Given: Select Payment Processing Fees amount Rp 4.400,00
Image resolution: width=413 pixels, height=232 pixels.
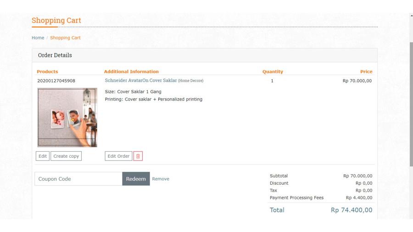Looking at the screenshot, I should pyautogui.click(x=359, y=198).
